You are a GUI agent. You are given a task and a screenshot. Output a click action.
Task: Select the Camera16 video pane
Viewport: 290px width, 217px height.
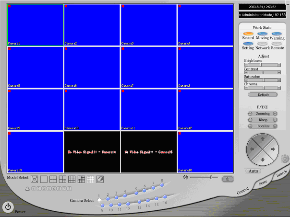[x=205, y=152]
